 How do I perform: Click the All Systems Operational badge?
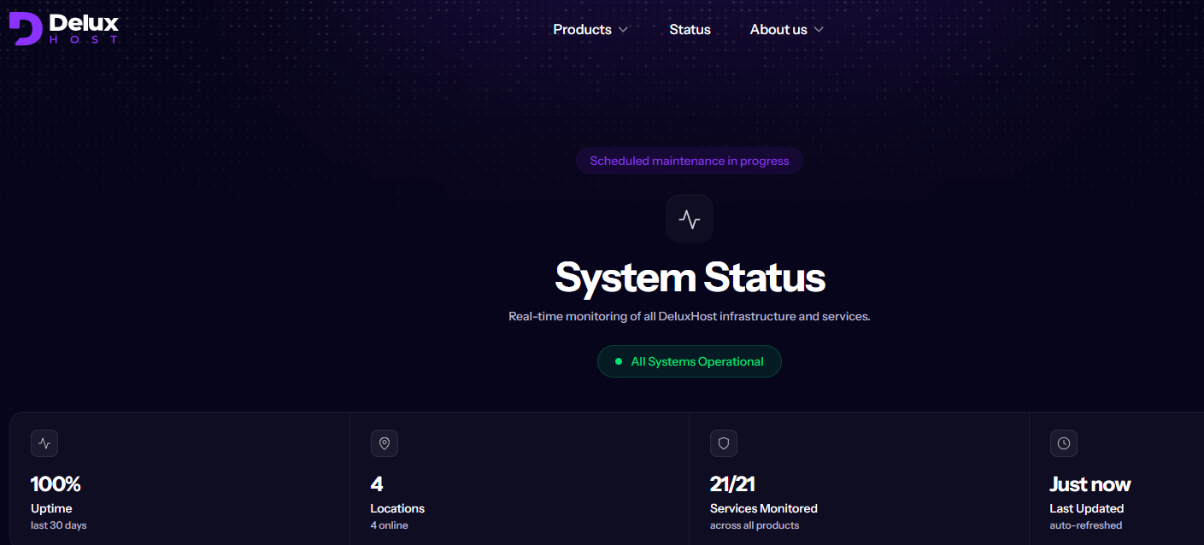pyautogui.click(x=690, y=361)
